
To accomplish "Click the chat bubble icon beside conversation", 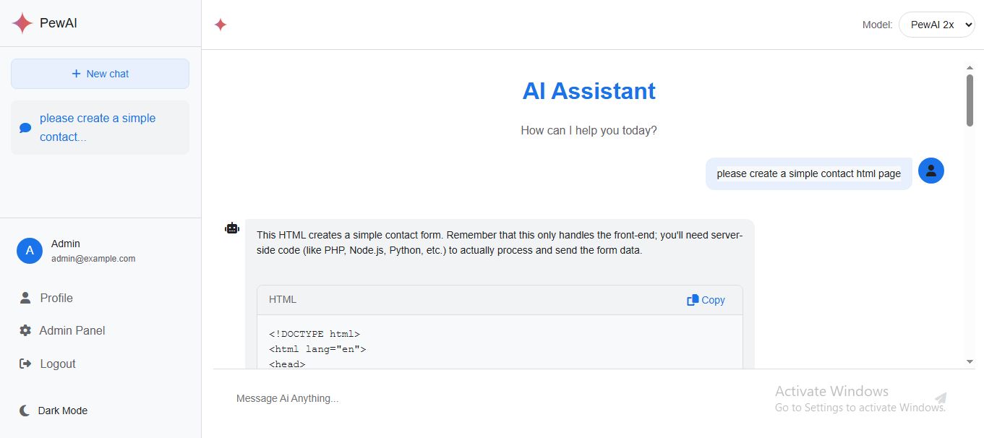I will pyautogui.click(x=25, y=128).
